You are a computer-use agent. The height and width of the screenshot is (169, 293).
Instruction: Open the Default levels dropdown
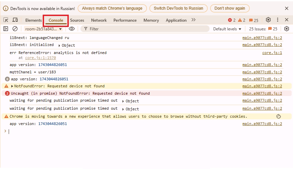(x=227, y=29)
